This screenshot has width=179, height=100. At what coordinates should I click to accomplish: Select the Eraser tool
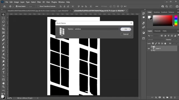tap(3, 54)
